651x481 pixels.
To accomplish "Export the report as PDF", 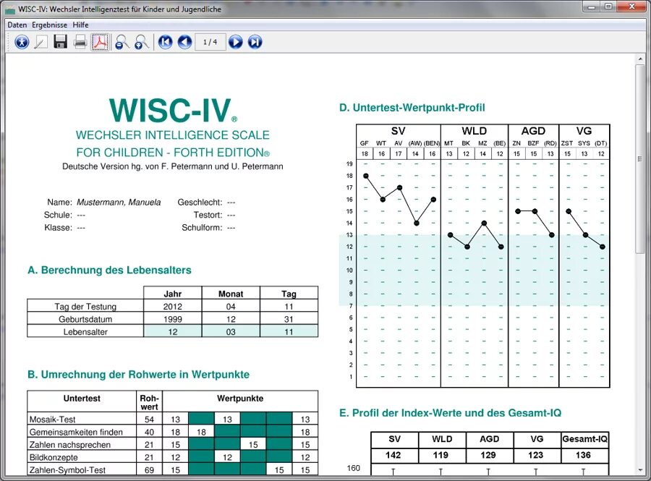I will tap(100, 42).
